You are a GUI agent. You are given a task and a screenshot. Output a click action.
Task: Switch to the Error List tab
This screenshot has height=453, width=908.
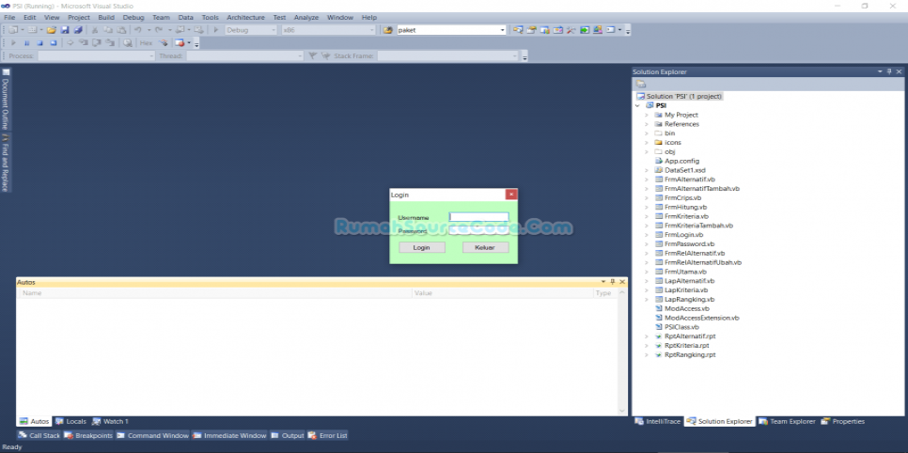click(329, 435)
